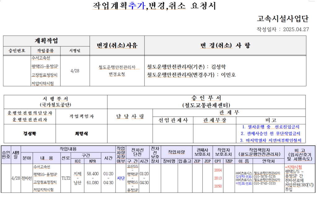Click the '분야' column header
Viewport: 317px width, 197px height.
pos(27,158)
